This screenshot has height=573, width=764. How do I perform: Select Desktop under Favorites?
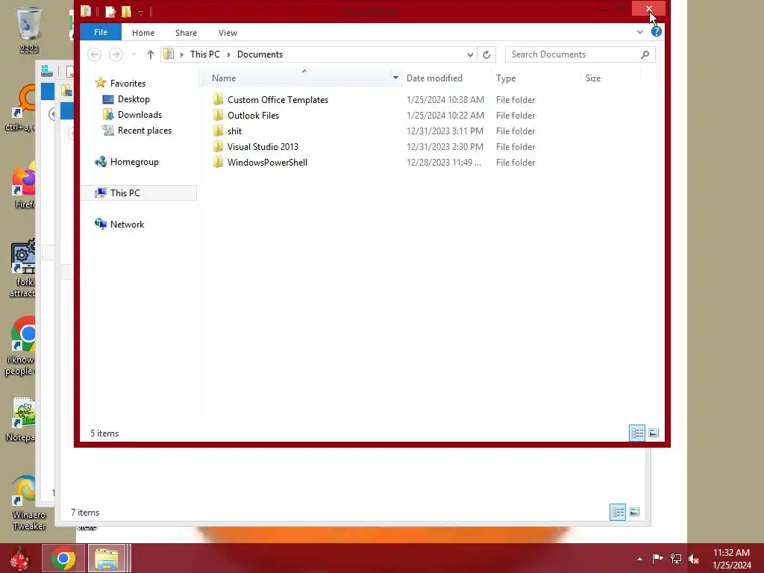[x=134, y=99]
